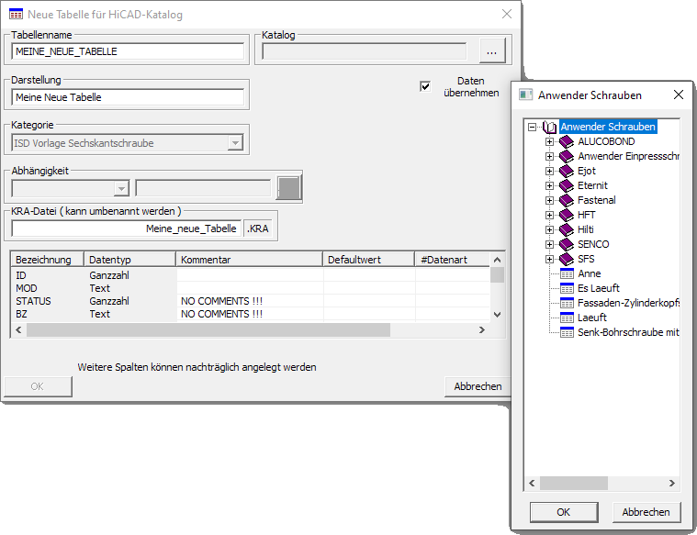Click the Eternit catalog book icon
This screenshot has width=697, height=535.
pos(567,185)
